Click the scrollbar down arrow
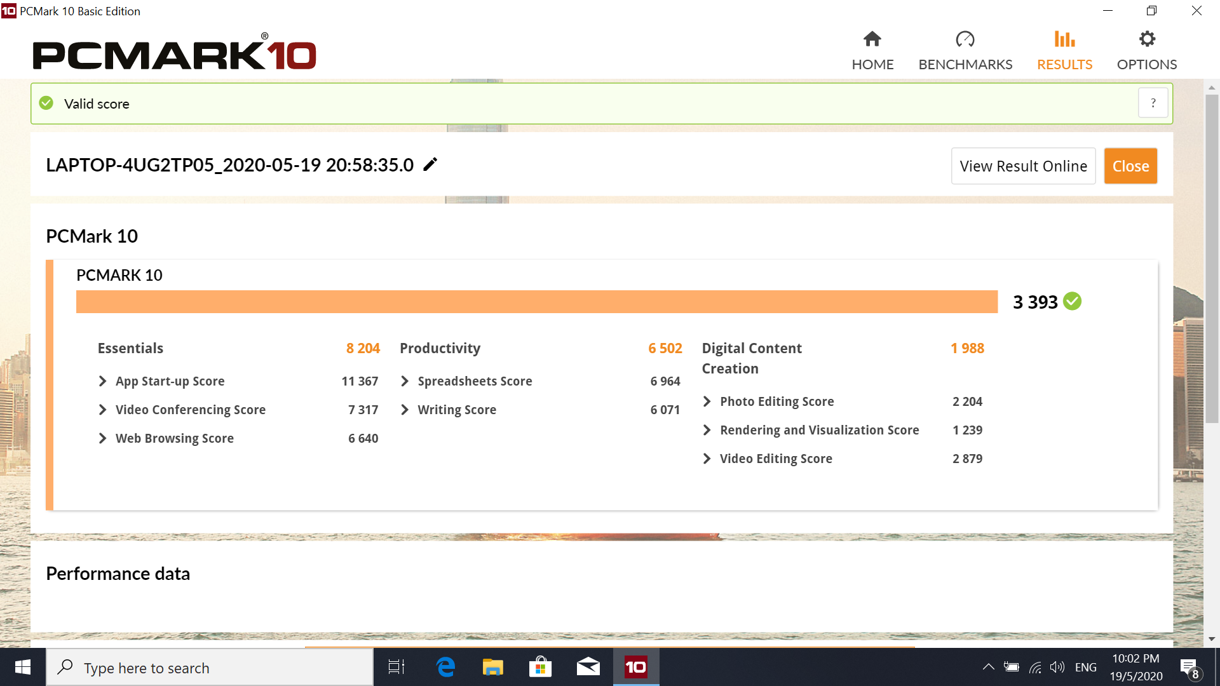Viewport: 1220px width, 686px height. [1212, 639]
